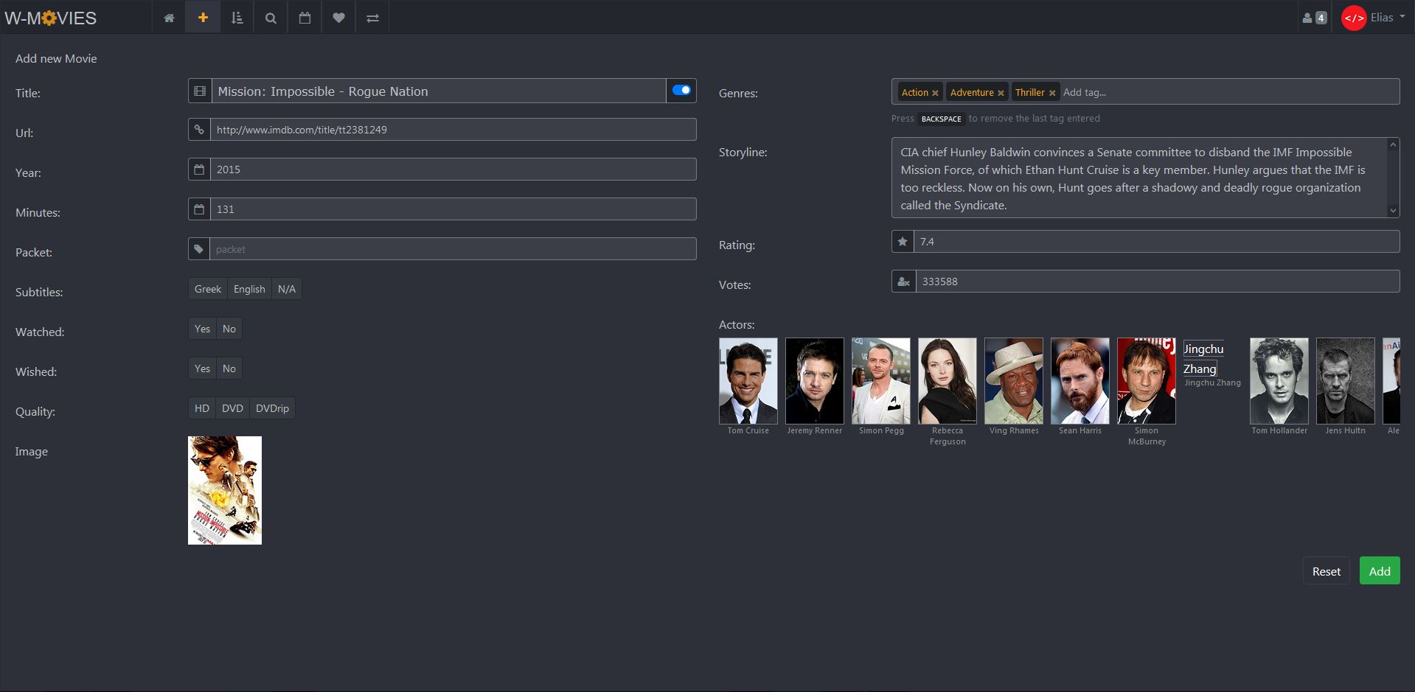The width and height of the screenshot is (1415, 692).
Task: Select the plus add-movie icon
Action: coord(203,18)
